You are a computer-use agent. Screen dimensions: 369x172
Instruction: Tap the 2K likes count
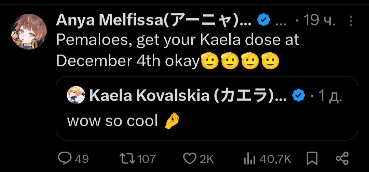coord(206,159)
